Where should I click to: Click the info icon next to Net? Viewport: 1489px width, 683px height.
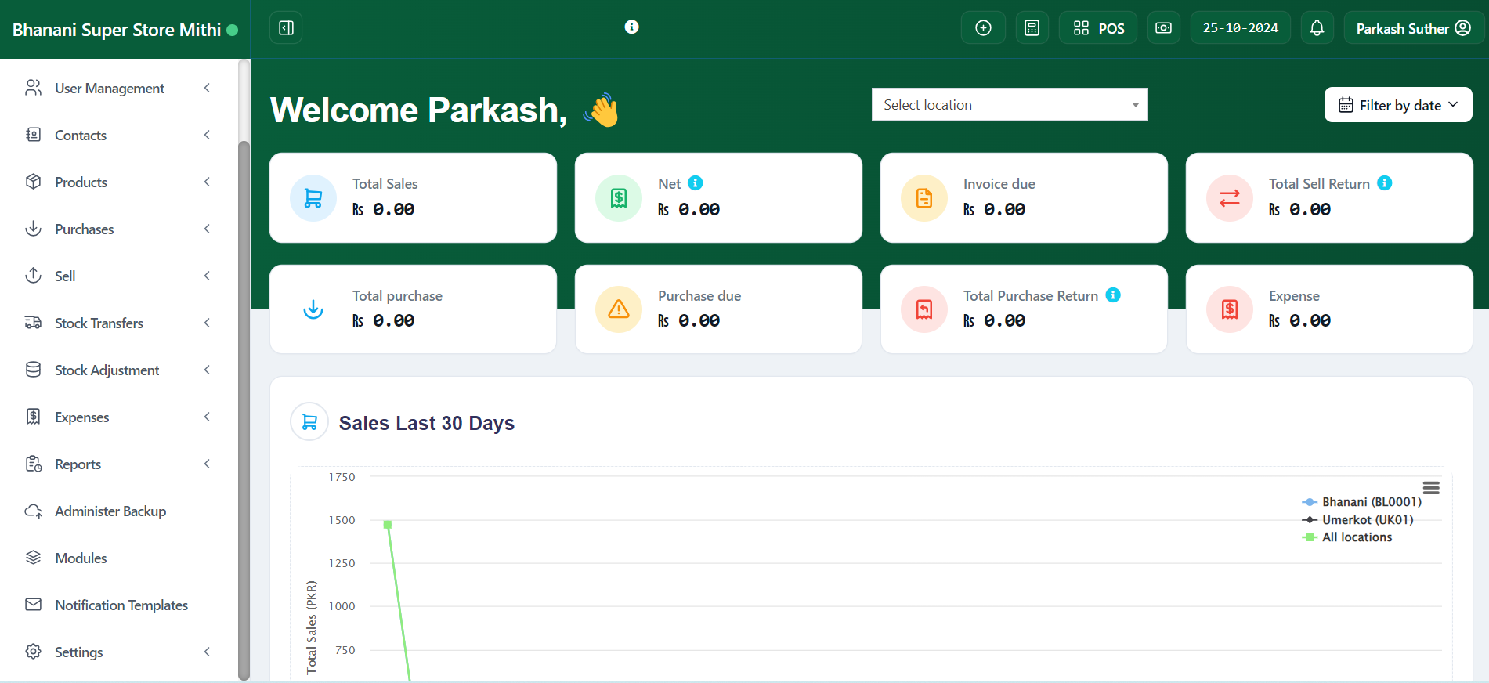(x=695, y=183)
